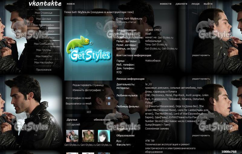Open диалоги in top menu

click(181, 4)
